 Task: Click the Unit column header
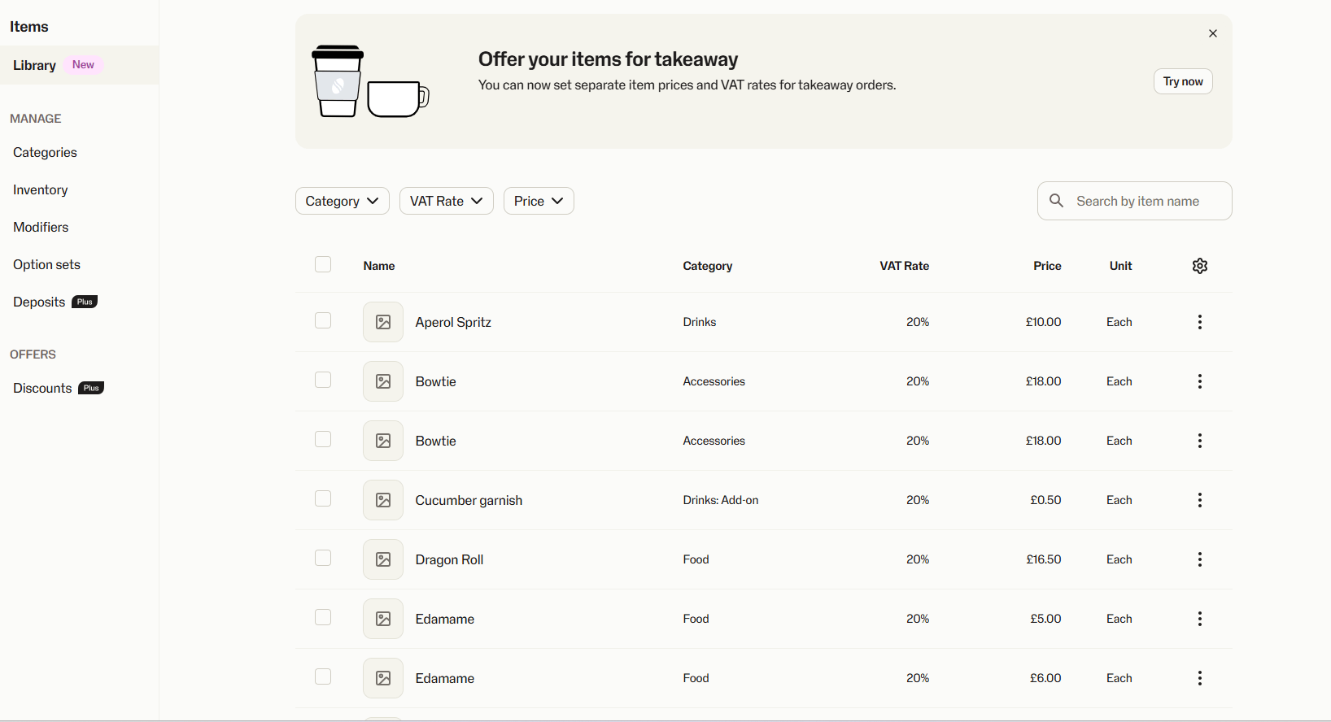coord(1121,266)
